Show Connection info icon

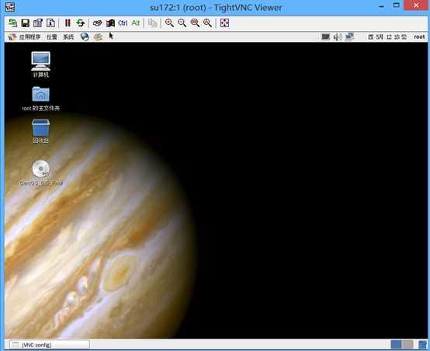coord(50,23)
